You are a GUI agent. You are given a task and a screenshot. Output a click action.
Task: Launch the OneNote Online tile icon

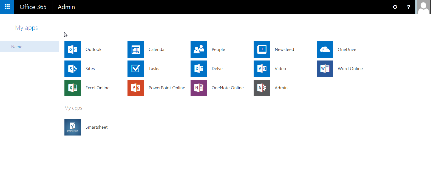point(199,88)
